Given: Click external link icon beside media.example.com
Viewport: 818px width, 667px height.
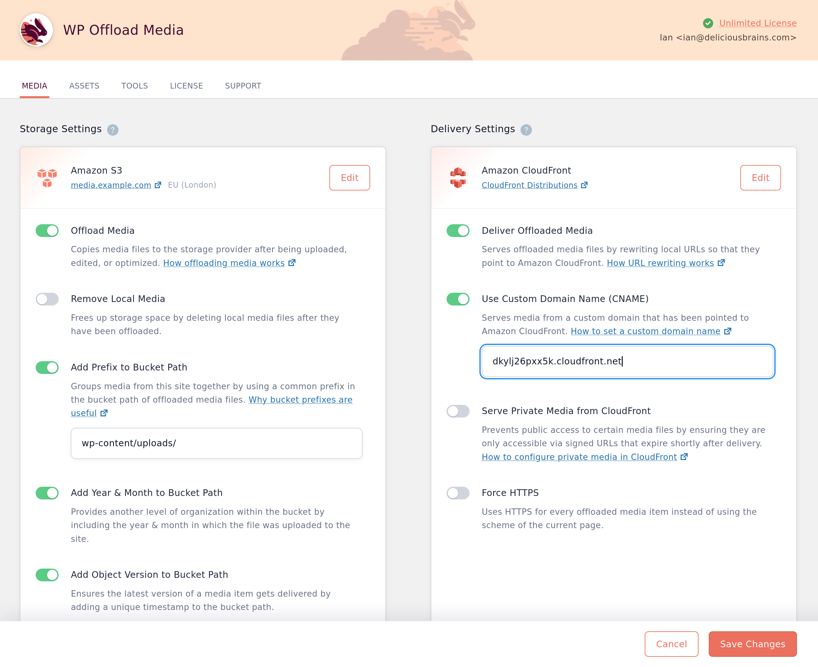Looking at the screenshot, I should pyautogui.click(x=158, y=185).
